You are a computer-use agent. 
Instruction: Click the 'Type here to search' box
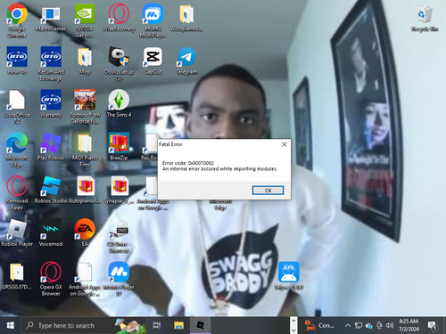click(83, 325)
